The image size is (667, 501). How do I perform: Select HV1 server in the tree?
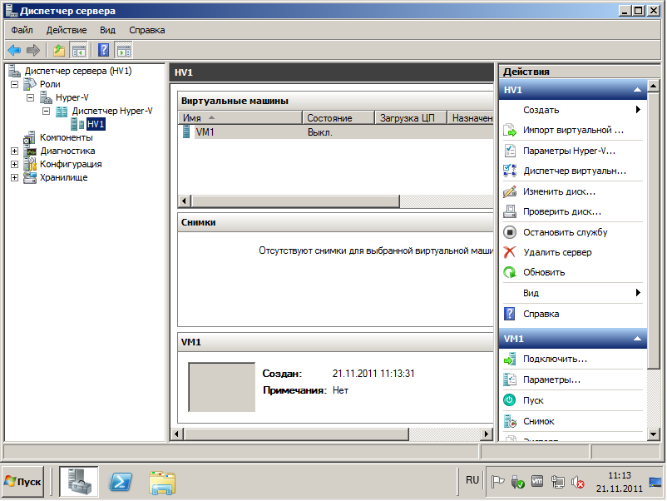pos(95,125)
